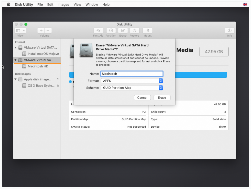Open the Images menu
The image size is (251, 189).
click(63, 5)
